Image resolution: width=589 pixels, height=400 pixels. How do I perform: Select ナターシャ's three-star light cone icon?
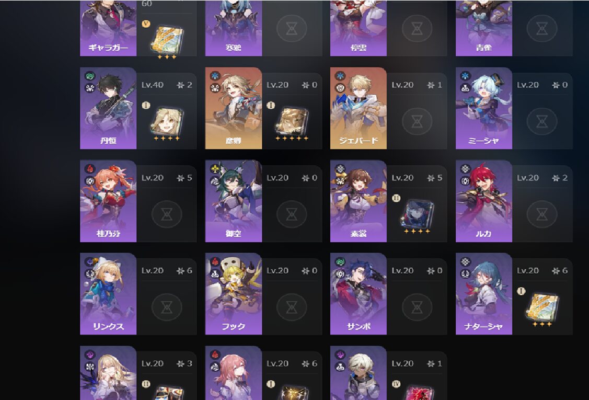[542, 307]
